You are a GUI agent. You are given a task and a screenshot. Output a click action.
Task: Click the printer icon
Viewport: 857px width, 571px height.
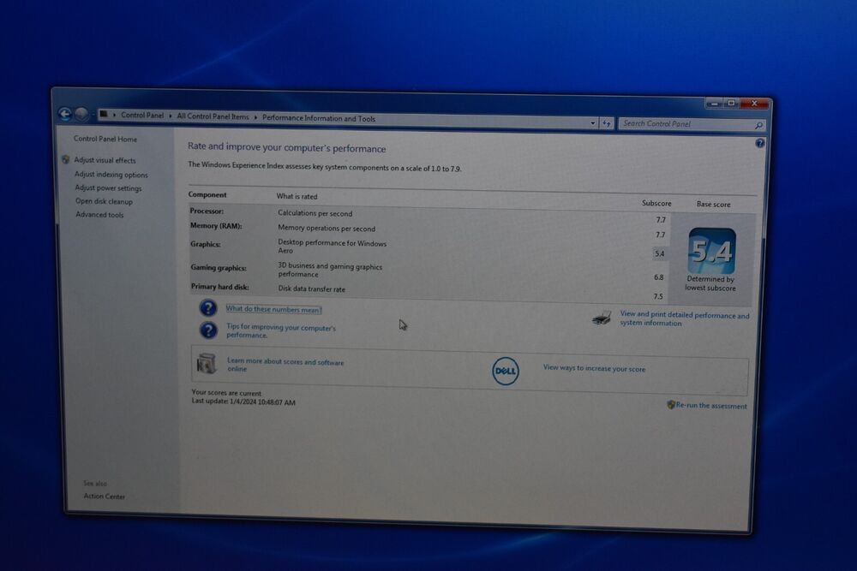point(602,318)
